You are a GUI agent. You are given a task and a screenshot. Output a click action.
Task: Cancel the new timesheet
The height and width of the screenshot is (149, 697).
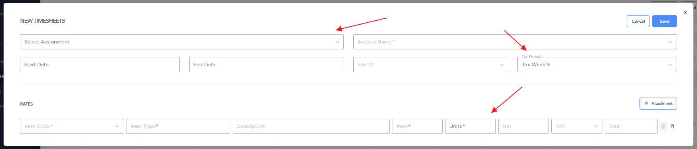coord(638,21)
